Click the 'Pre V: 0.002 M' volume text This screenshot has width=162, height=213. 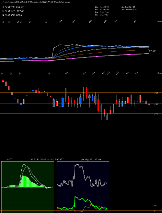tap(129, 10)
